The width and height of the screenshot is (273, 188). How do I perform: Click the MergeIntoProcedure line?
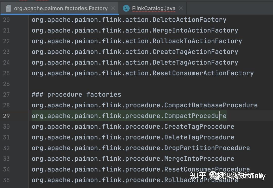pyautogui.click(x=133, y=159)
